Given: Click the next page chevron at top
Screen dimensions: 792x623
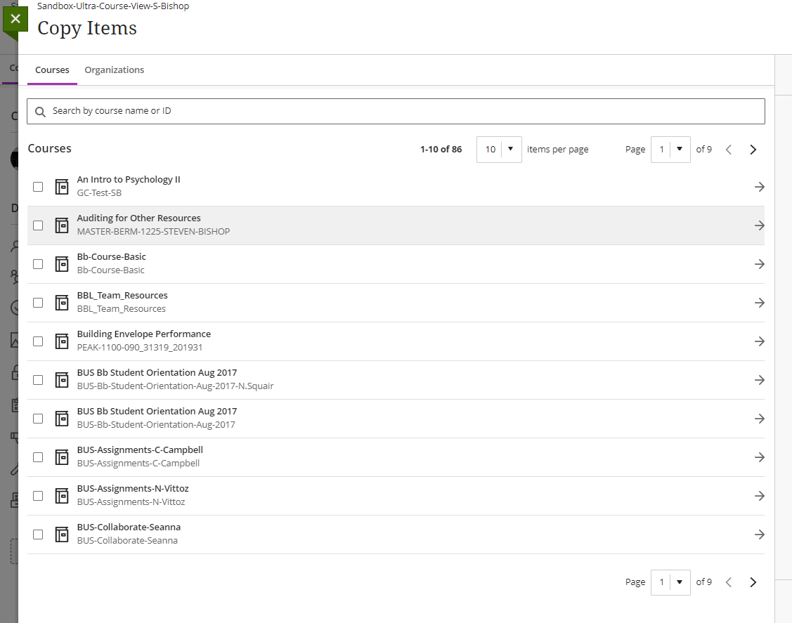Looking at the screenshot, I should [x=753, y=149].
